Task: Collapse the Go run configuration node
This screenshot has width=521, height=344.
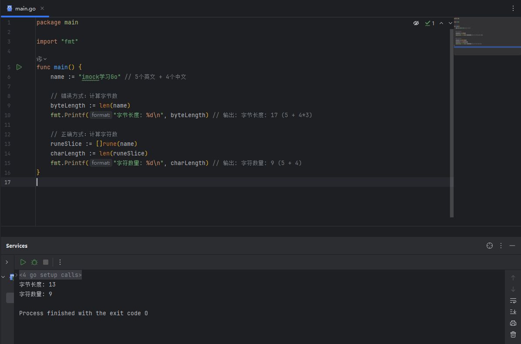Action: [x=3, y=277]
